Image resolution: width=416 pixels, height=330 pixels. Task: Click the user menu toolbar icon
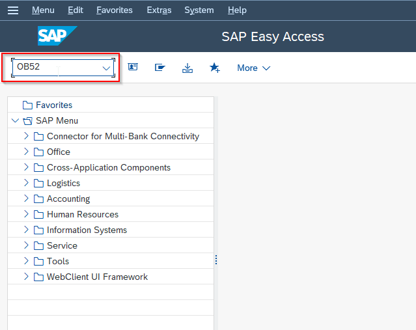(x=133, y=67)
